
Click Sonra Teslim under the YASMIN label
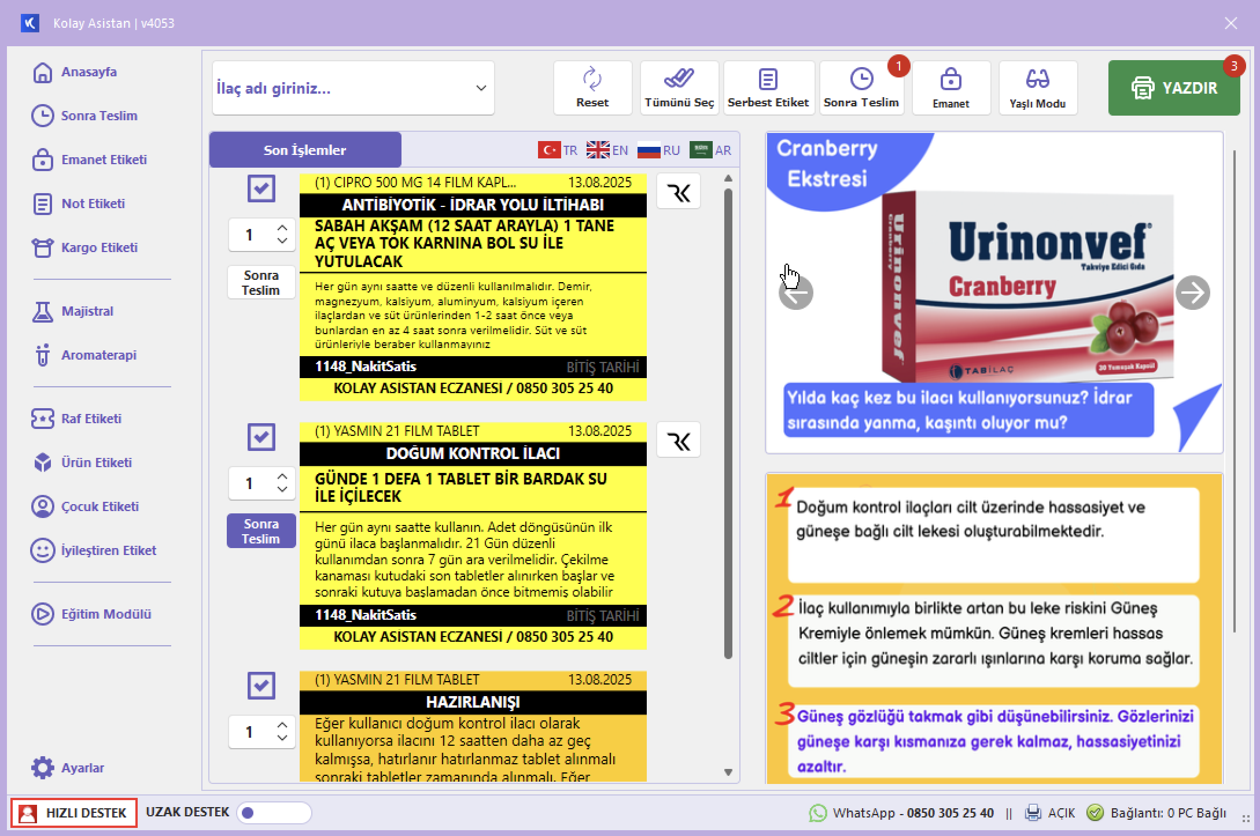(x=261, y=530)
